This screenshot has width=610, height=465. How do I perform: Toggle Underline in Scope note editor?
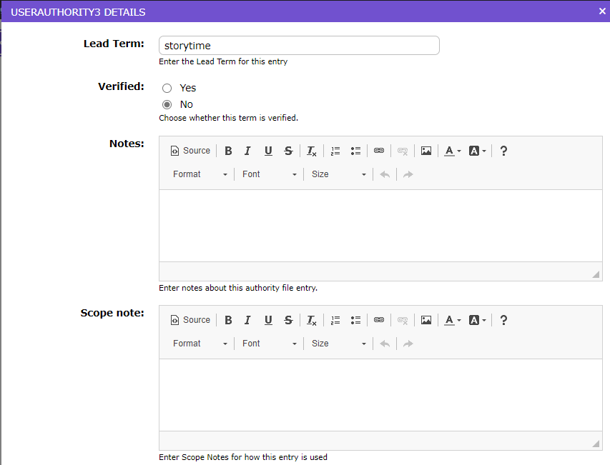pyautogui.click(x=268, y=320)
